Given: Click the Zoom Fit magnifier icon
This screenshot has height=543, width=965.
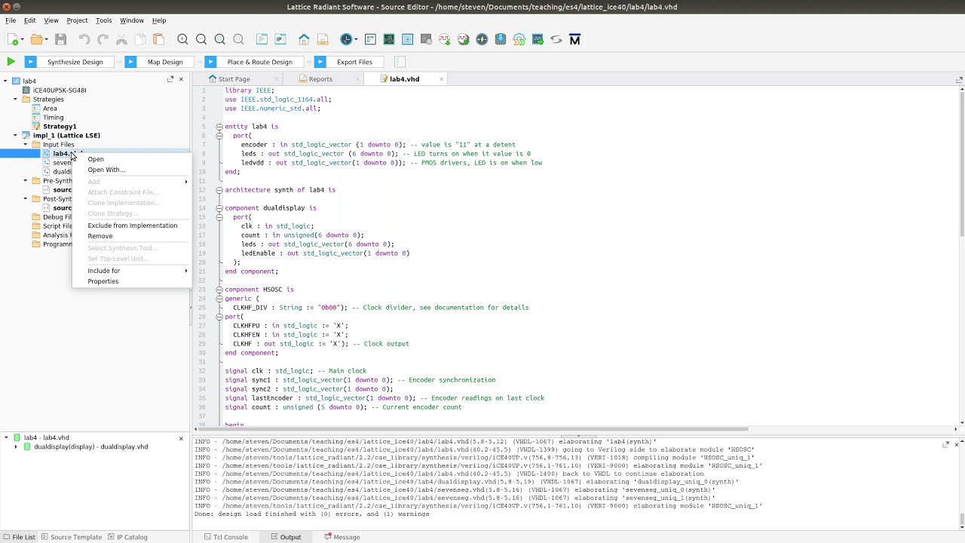Looking at the screenshot, I should click(x=220, y=39).
